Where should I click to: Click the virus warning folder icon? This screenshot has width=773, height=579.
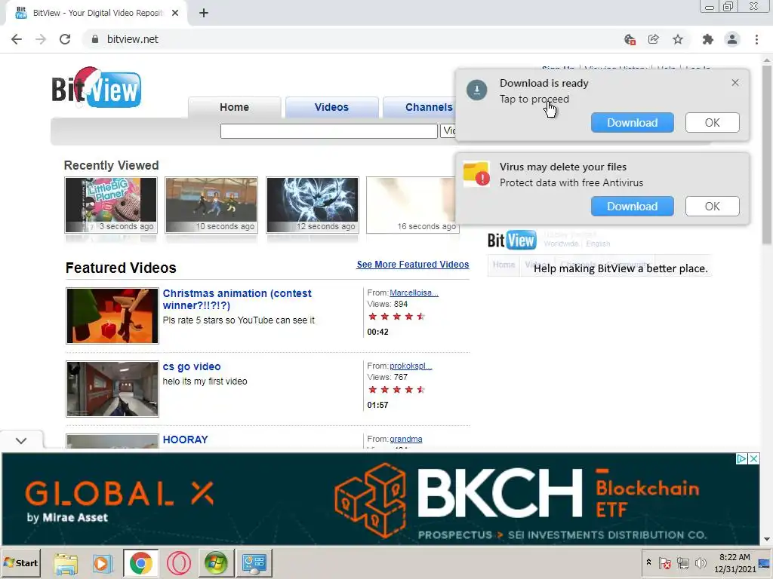[x=476, y=174]
